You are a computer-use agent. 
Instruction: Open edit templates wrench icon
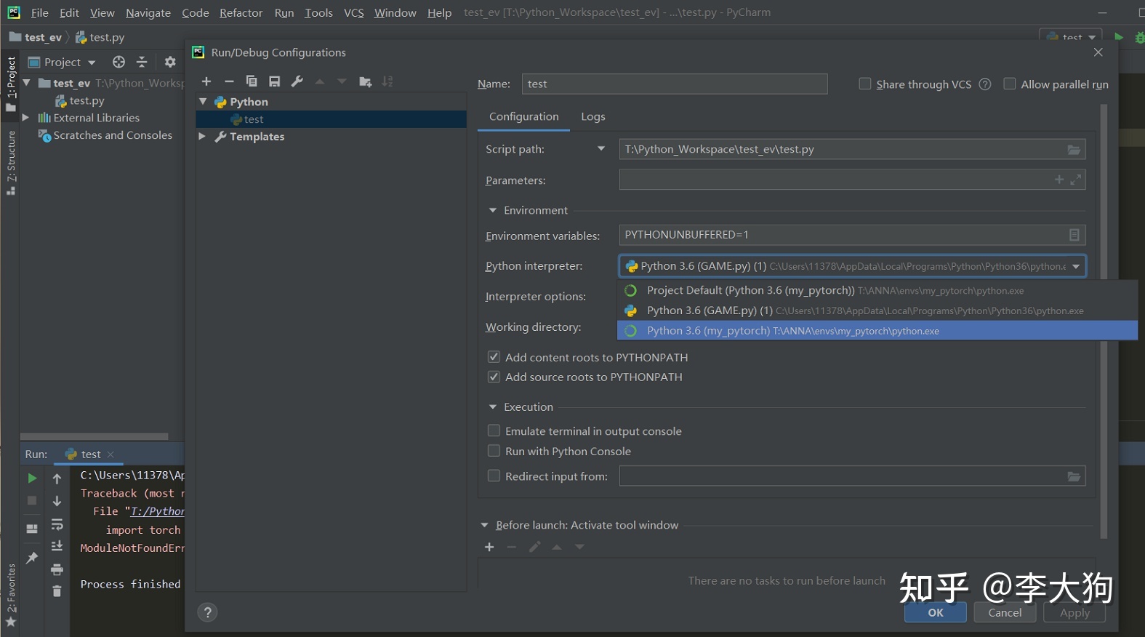click(297, 81)
